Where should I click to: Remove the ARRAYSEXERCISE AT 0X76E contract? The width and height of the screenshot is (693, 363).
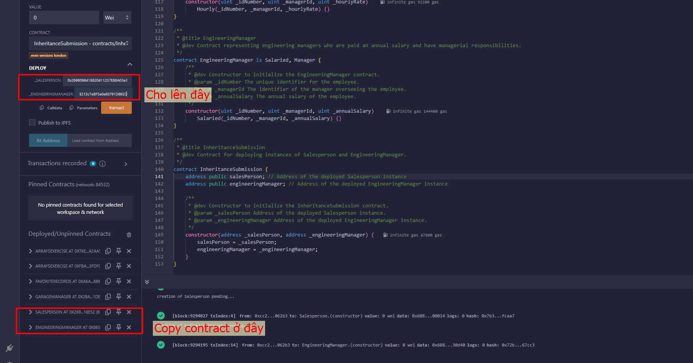(x=129, y=251)
